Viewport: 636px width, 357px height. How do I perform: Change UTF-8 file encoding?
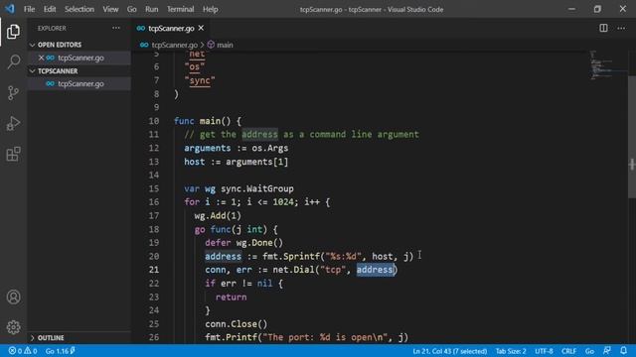point(544,351)
